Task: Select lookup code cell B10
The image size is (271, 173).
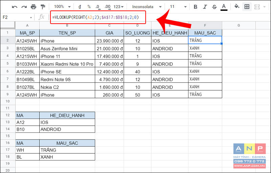Action: (x=27, y=129)
